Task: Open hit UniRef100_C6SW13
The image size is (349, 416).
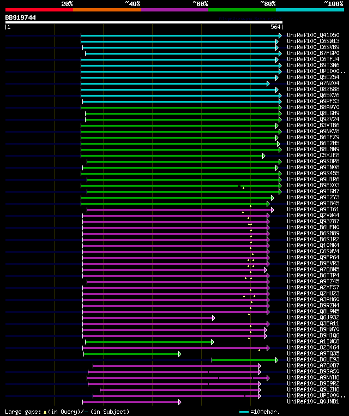Action: (x=313, y=41)
